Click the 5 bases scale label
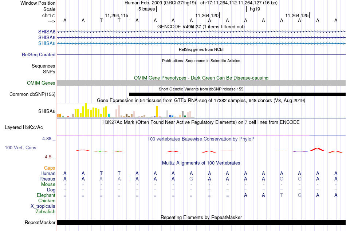This screenshot has width=346, height=231. [x=146, y=9]
